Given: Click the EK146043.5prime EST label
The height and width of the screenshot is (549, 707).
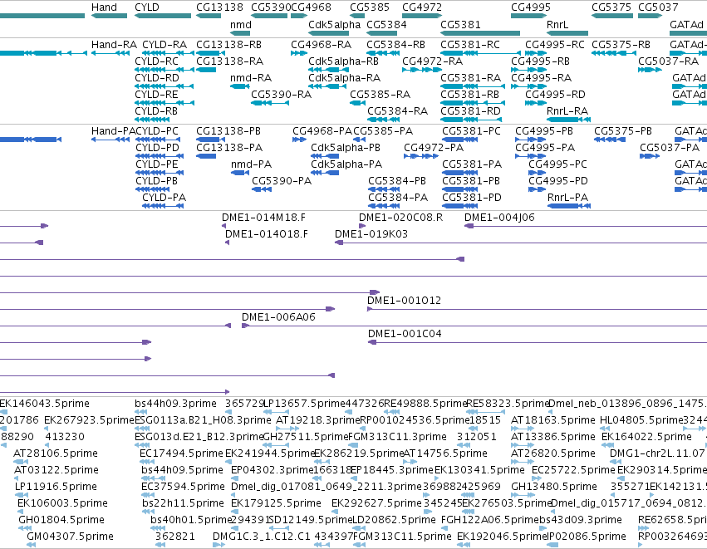Looking at the screenshot, I should 45,404.
